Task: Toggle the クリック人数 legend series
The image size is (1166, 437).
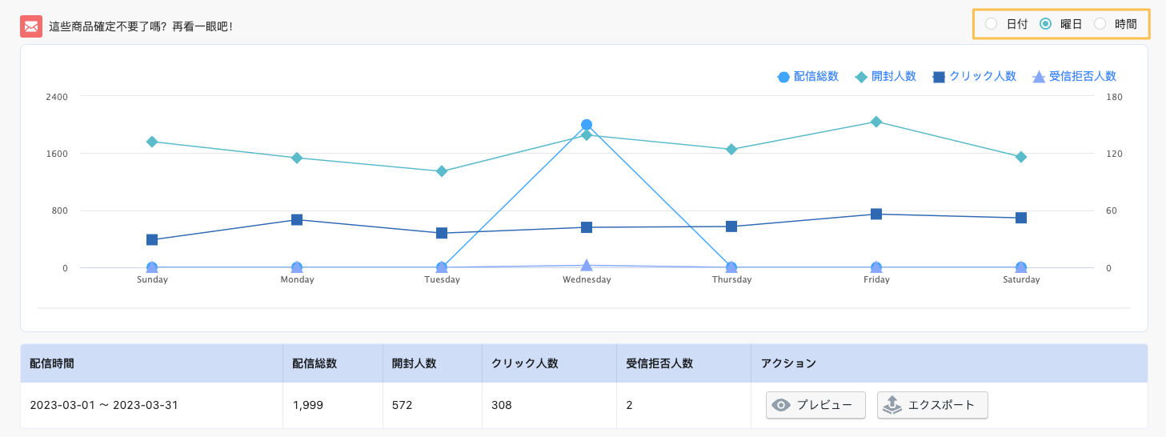Action: pos(975,77)
